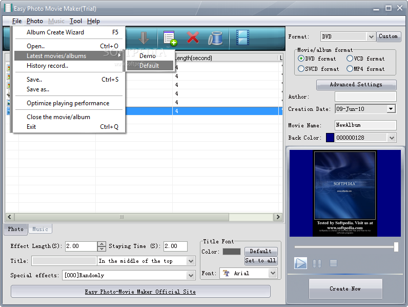This screenshot has height=307, width=408.
Task: Click the Softpedia preview thumbnail
Action: [x=345, y=194]
